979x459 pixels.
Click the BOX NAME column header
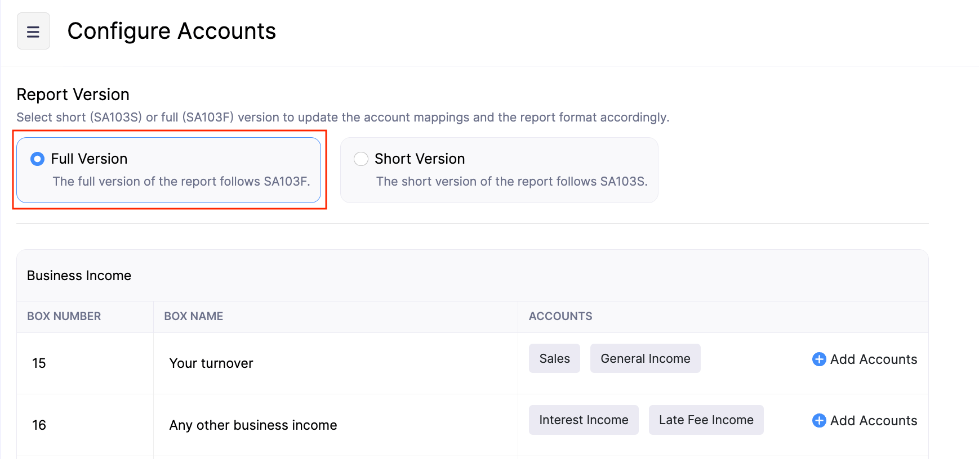click(193, 317)
